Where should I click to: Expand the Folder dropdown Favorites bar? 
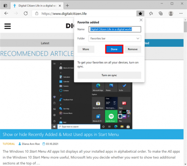115,38
